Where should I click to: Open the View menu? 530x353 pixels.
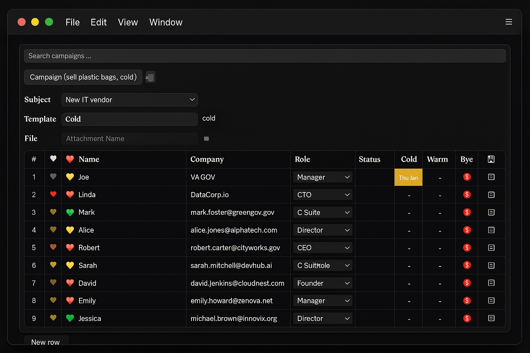click(128, 22)
